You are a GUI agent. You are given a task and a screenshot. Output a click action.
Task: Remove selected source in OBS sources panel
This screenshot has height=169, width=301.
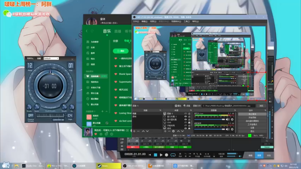[x=169, y=131]
